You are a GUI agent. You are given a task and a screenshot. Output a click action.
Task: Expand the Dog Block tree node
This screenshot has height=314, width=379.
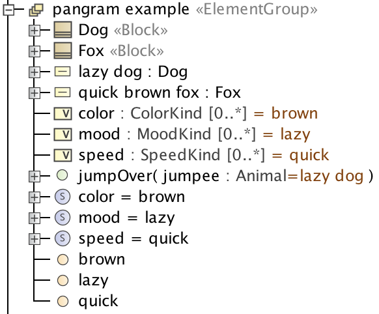coord(35,31)
